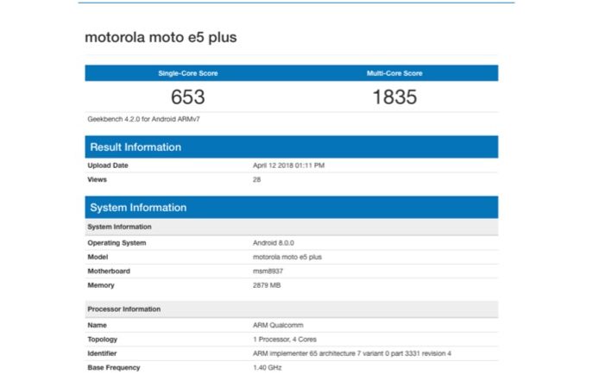
Task: Select the ARM implementer identifier string
Action: coord(351,353)
